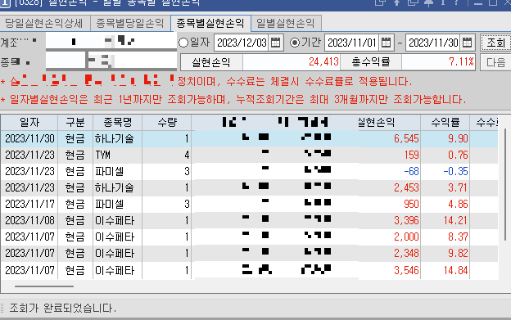
Task: Click the 4.86 return rate cell
Action: 445,204
